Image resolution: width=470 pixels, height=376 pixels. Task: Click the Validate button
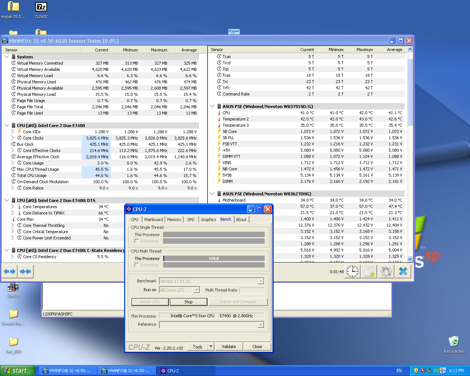[x=229, y=347]
